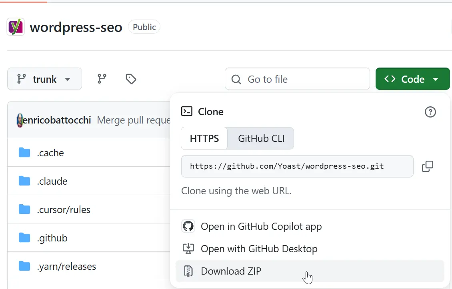The height and width of the screenshot is (289, 452).
Task: Click the search magnifier icon
Action: 236,79
